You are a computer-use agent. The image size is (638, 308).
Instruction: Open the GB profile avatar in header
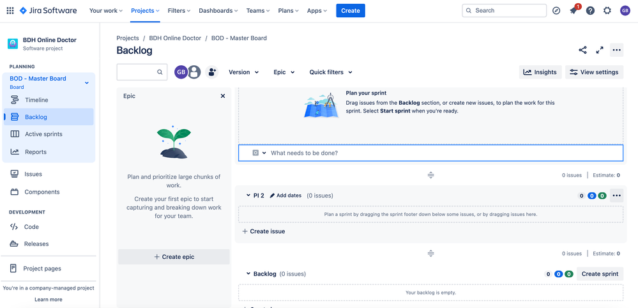[625, 11]
